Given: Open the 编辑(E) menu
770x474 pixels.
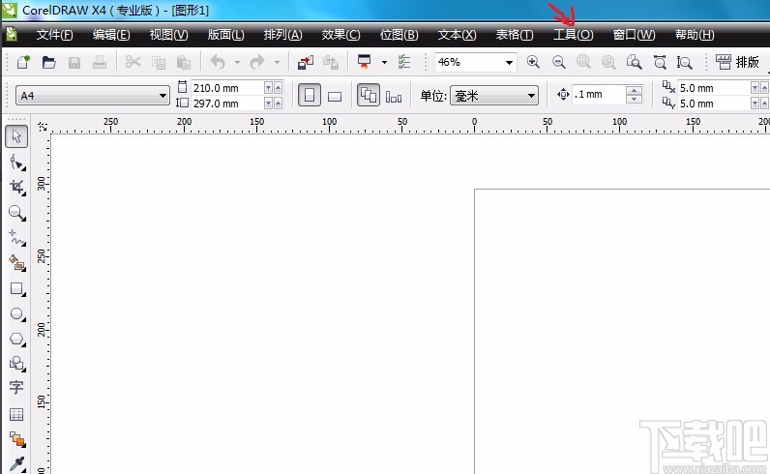Looking at the screenshot, I should tap(111, 35).
